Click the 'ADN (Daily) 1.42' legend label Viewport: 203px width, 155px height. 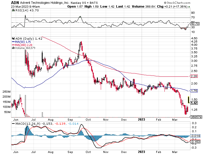coord(29,39)
